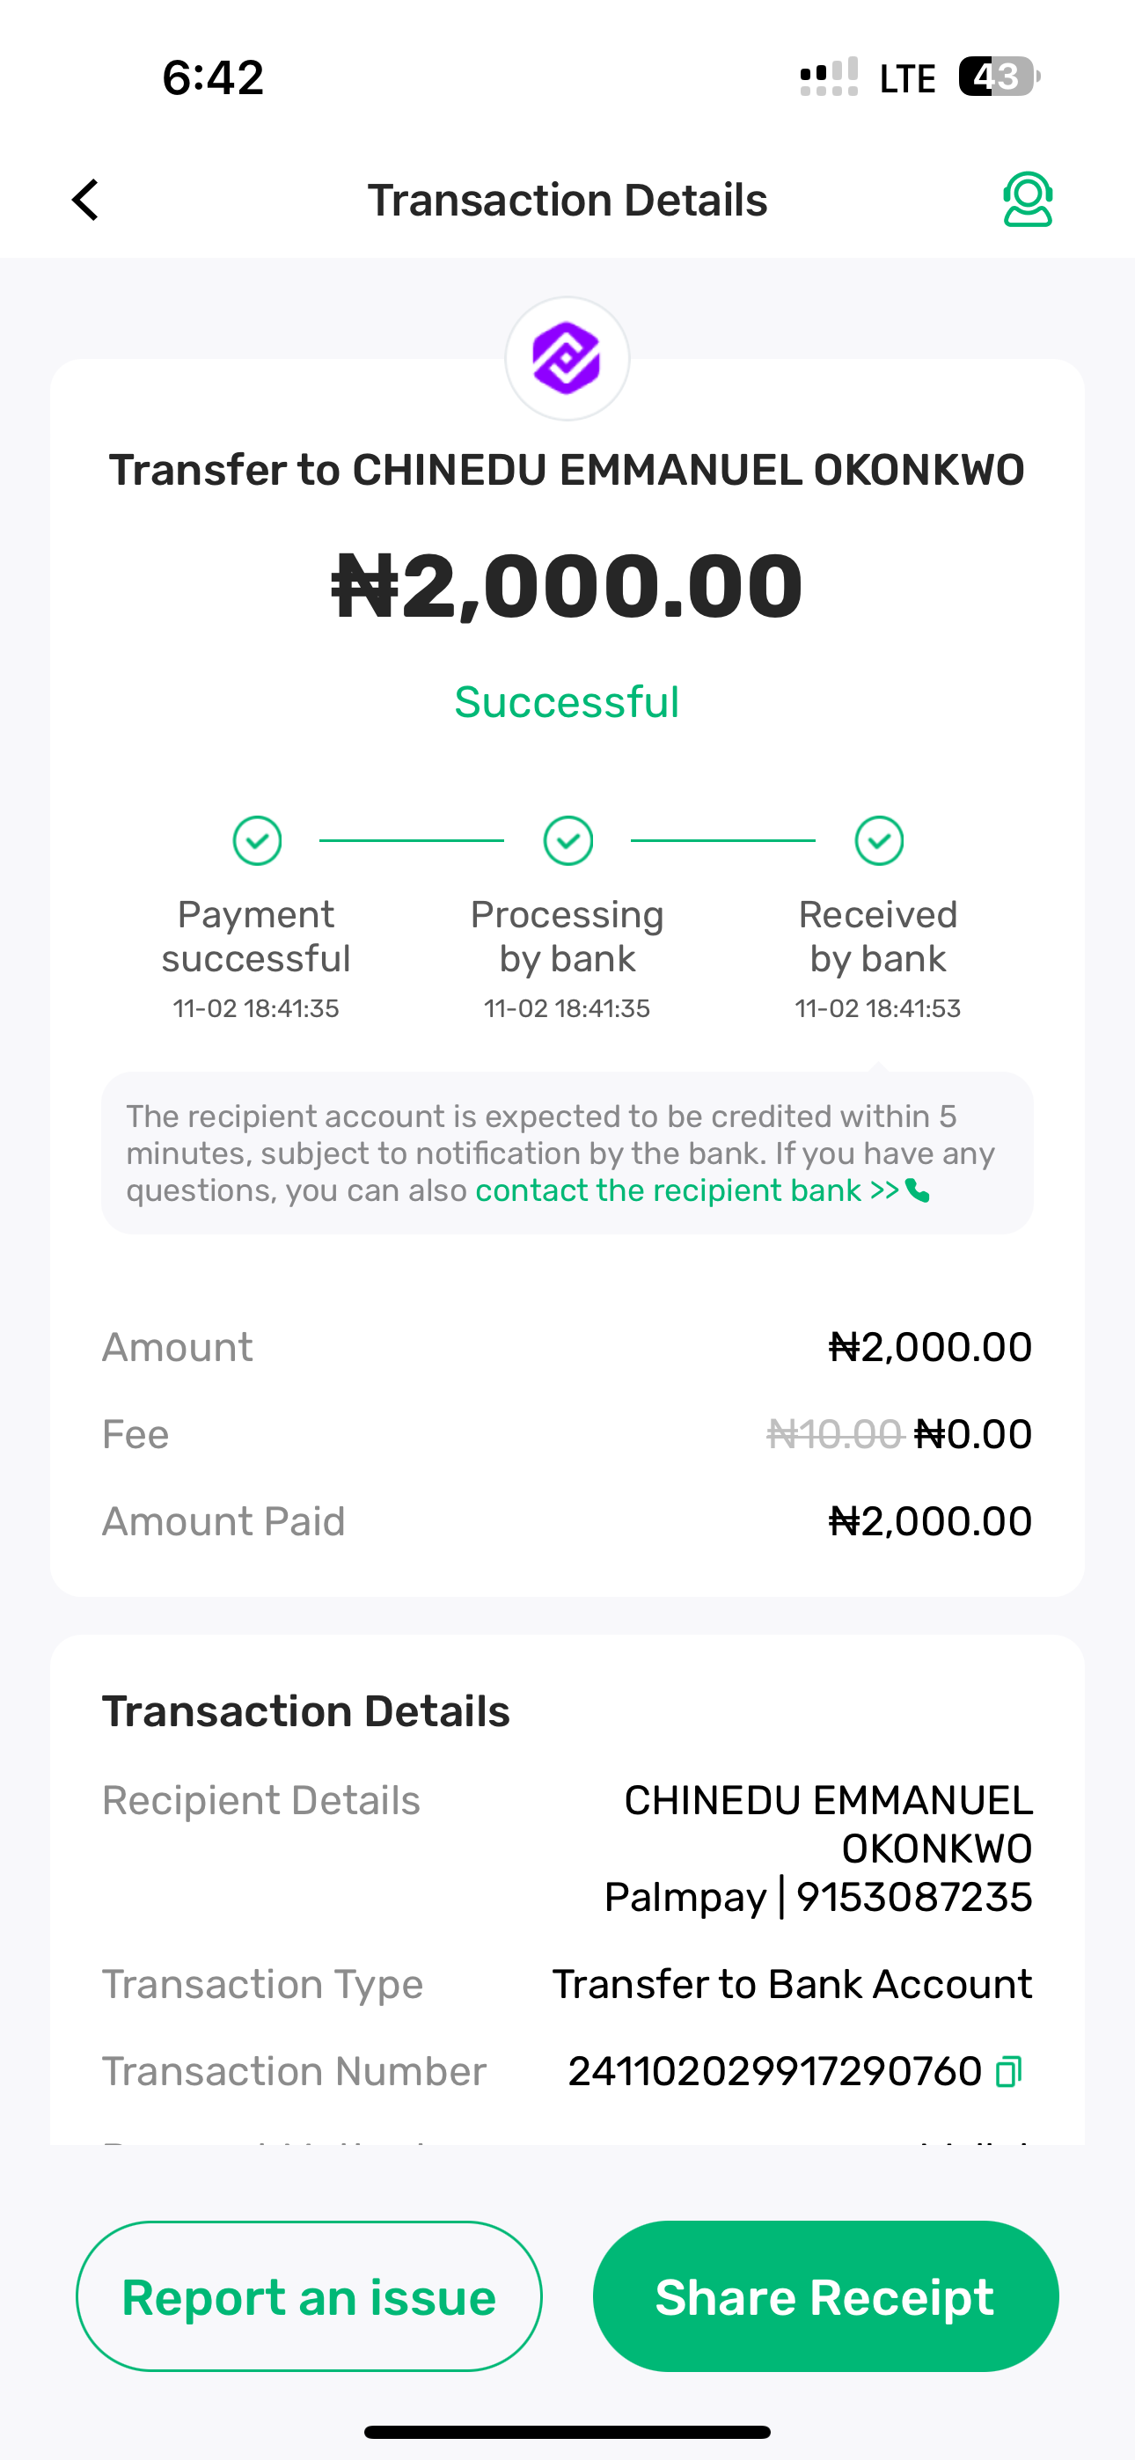Screen dimensions: 1135x2460
Task: Tap the Payment successful checkmark icon
Action: 257,840
